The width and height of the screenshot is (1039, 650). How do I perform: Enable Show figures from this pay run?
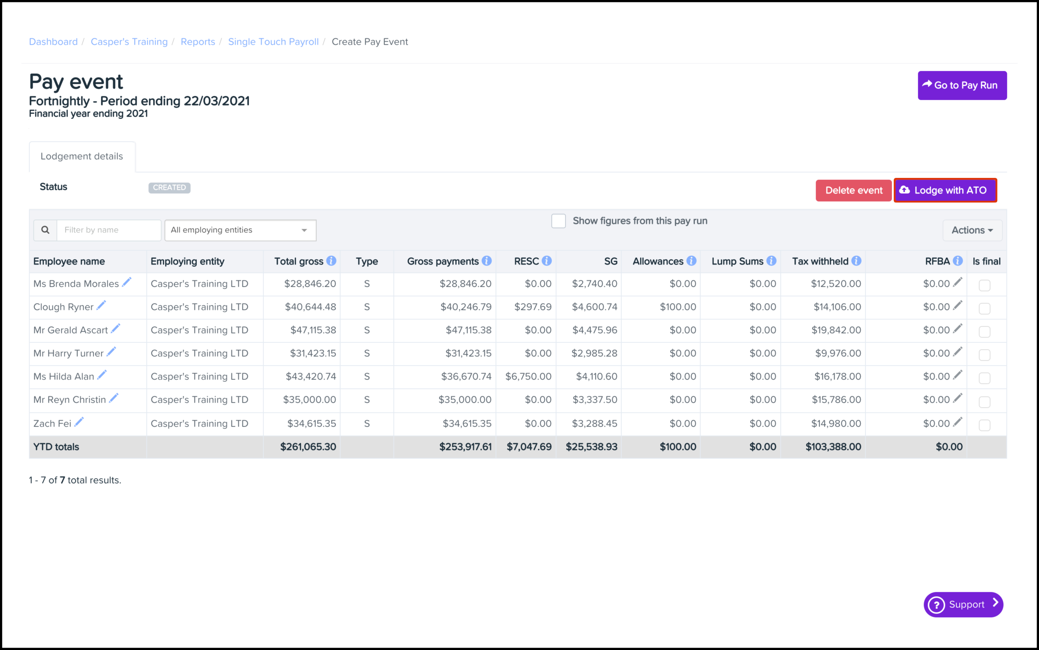[558, 221]
